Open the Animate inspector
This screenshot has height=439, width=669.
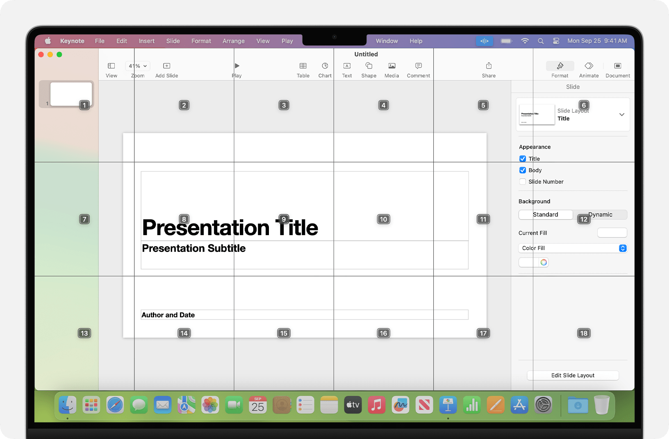[x=589, y=66]
